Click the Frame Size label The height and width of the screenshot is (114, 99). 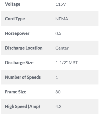[x=16, y=92]
